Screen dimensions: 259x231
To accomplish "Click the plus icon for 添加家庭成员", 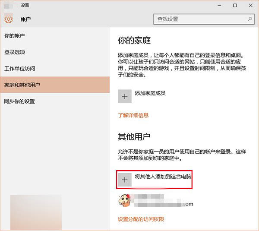I will tap(125, 96).
